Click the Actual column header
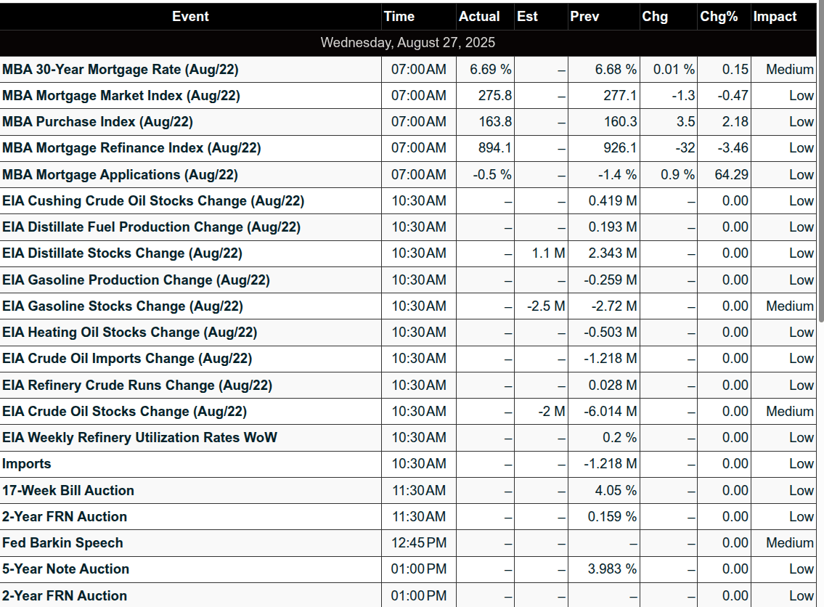 478,16
